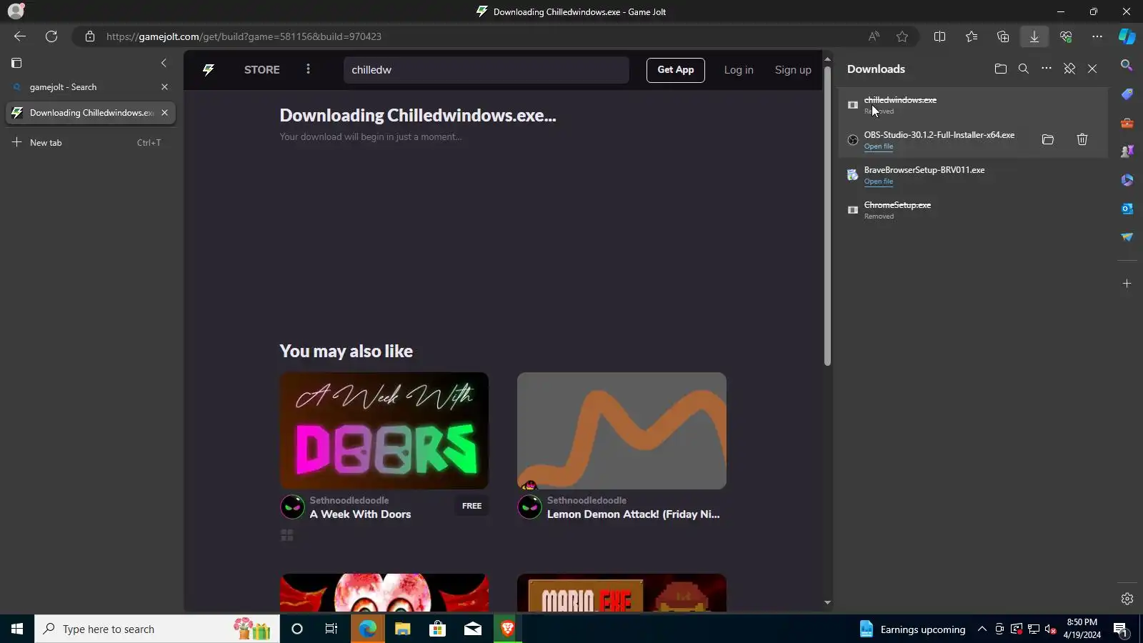Delete the OBS-Studio installer download

pyautogui.click(x=1082, y=140)
